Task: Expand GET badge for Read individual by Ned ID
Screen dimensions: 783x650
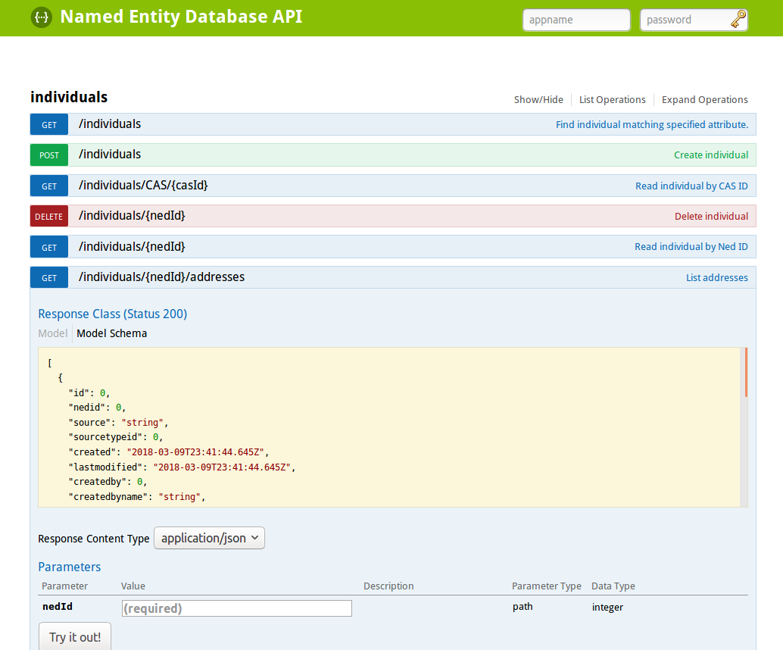Action: (x=49, y=247)
